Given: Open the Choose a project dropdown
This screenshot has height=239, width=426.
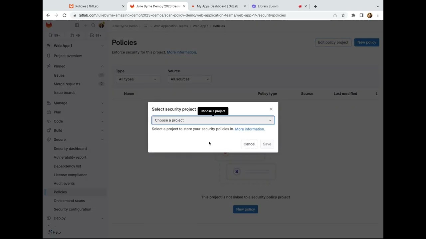Looking at the screenshot, I should [213, 120].
